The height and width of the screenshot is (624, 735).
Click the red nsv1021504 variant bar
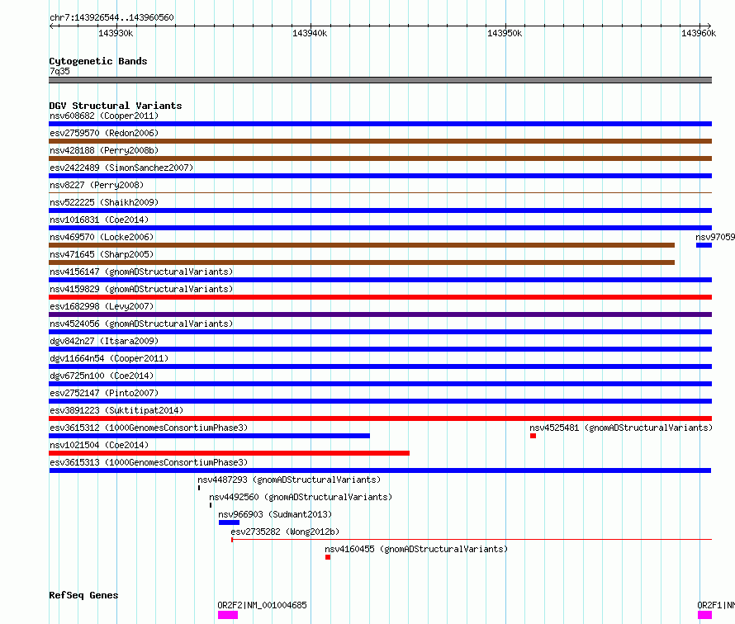[230, 453]
